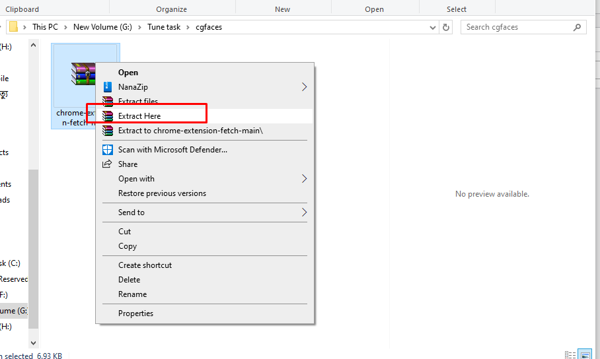Click the refresh button next to address bar
Viewport: 600px width, 359px height.
[447, 27]
